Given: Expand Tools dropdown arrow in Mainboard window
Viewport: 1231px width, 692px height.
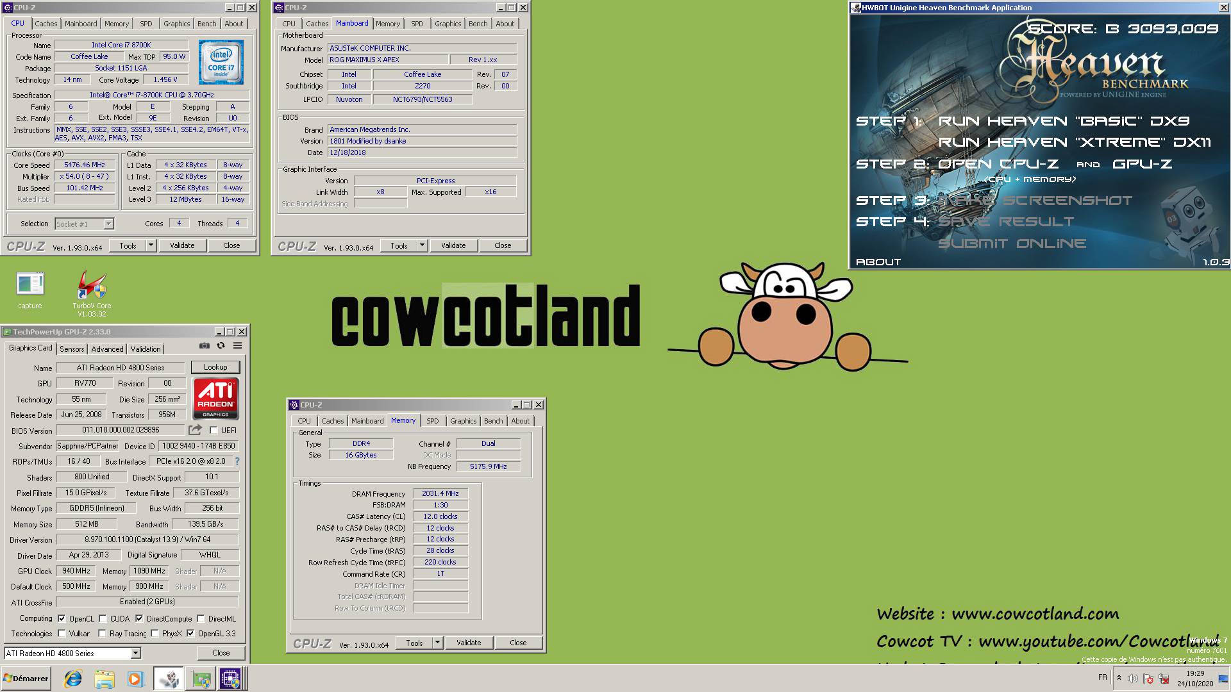Looking at the screenshot, I should pos(422,245).
